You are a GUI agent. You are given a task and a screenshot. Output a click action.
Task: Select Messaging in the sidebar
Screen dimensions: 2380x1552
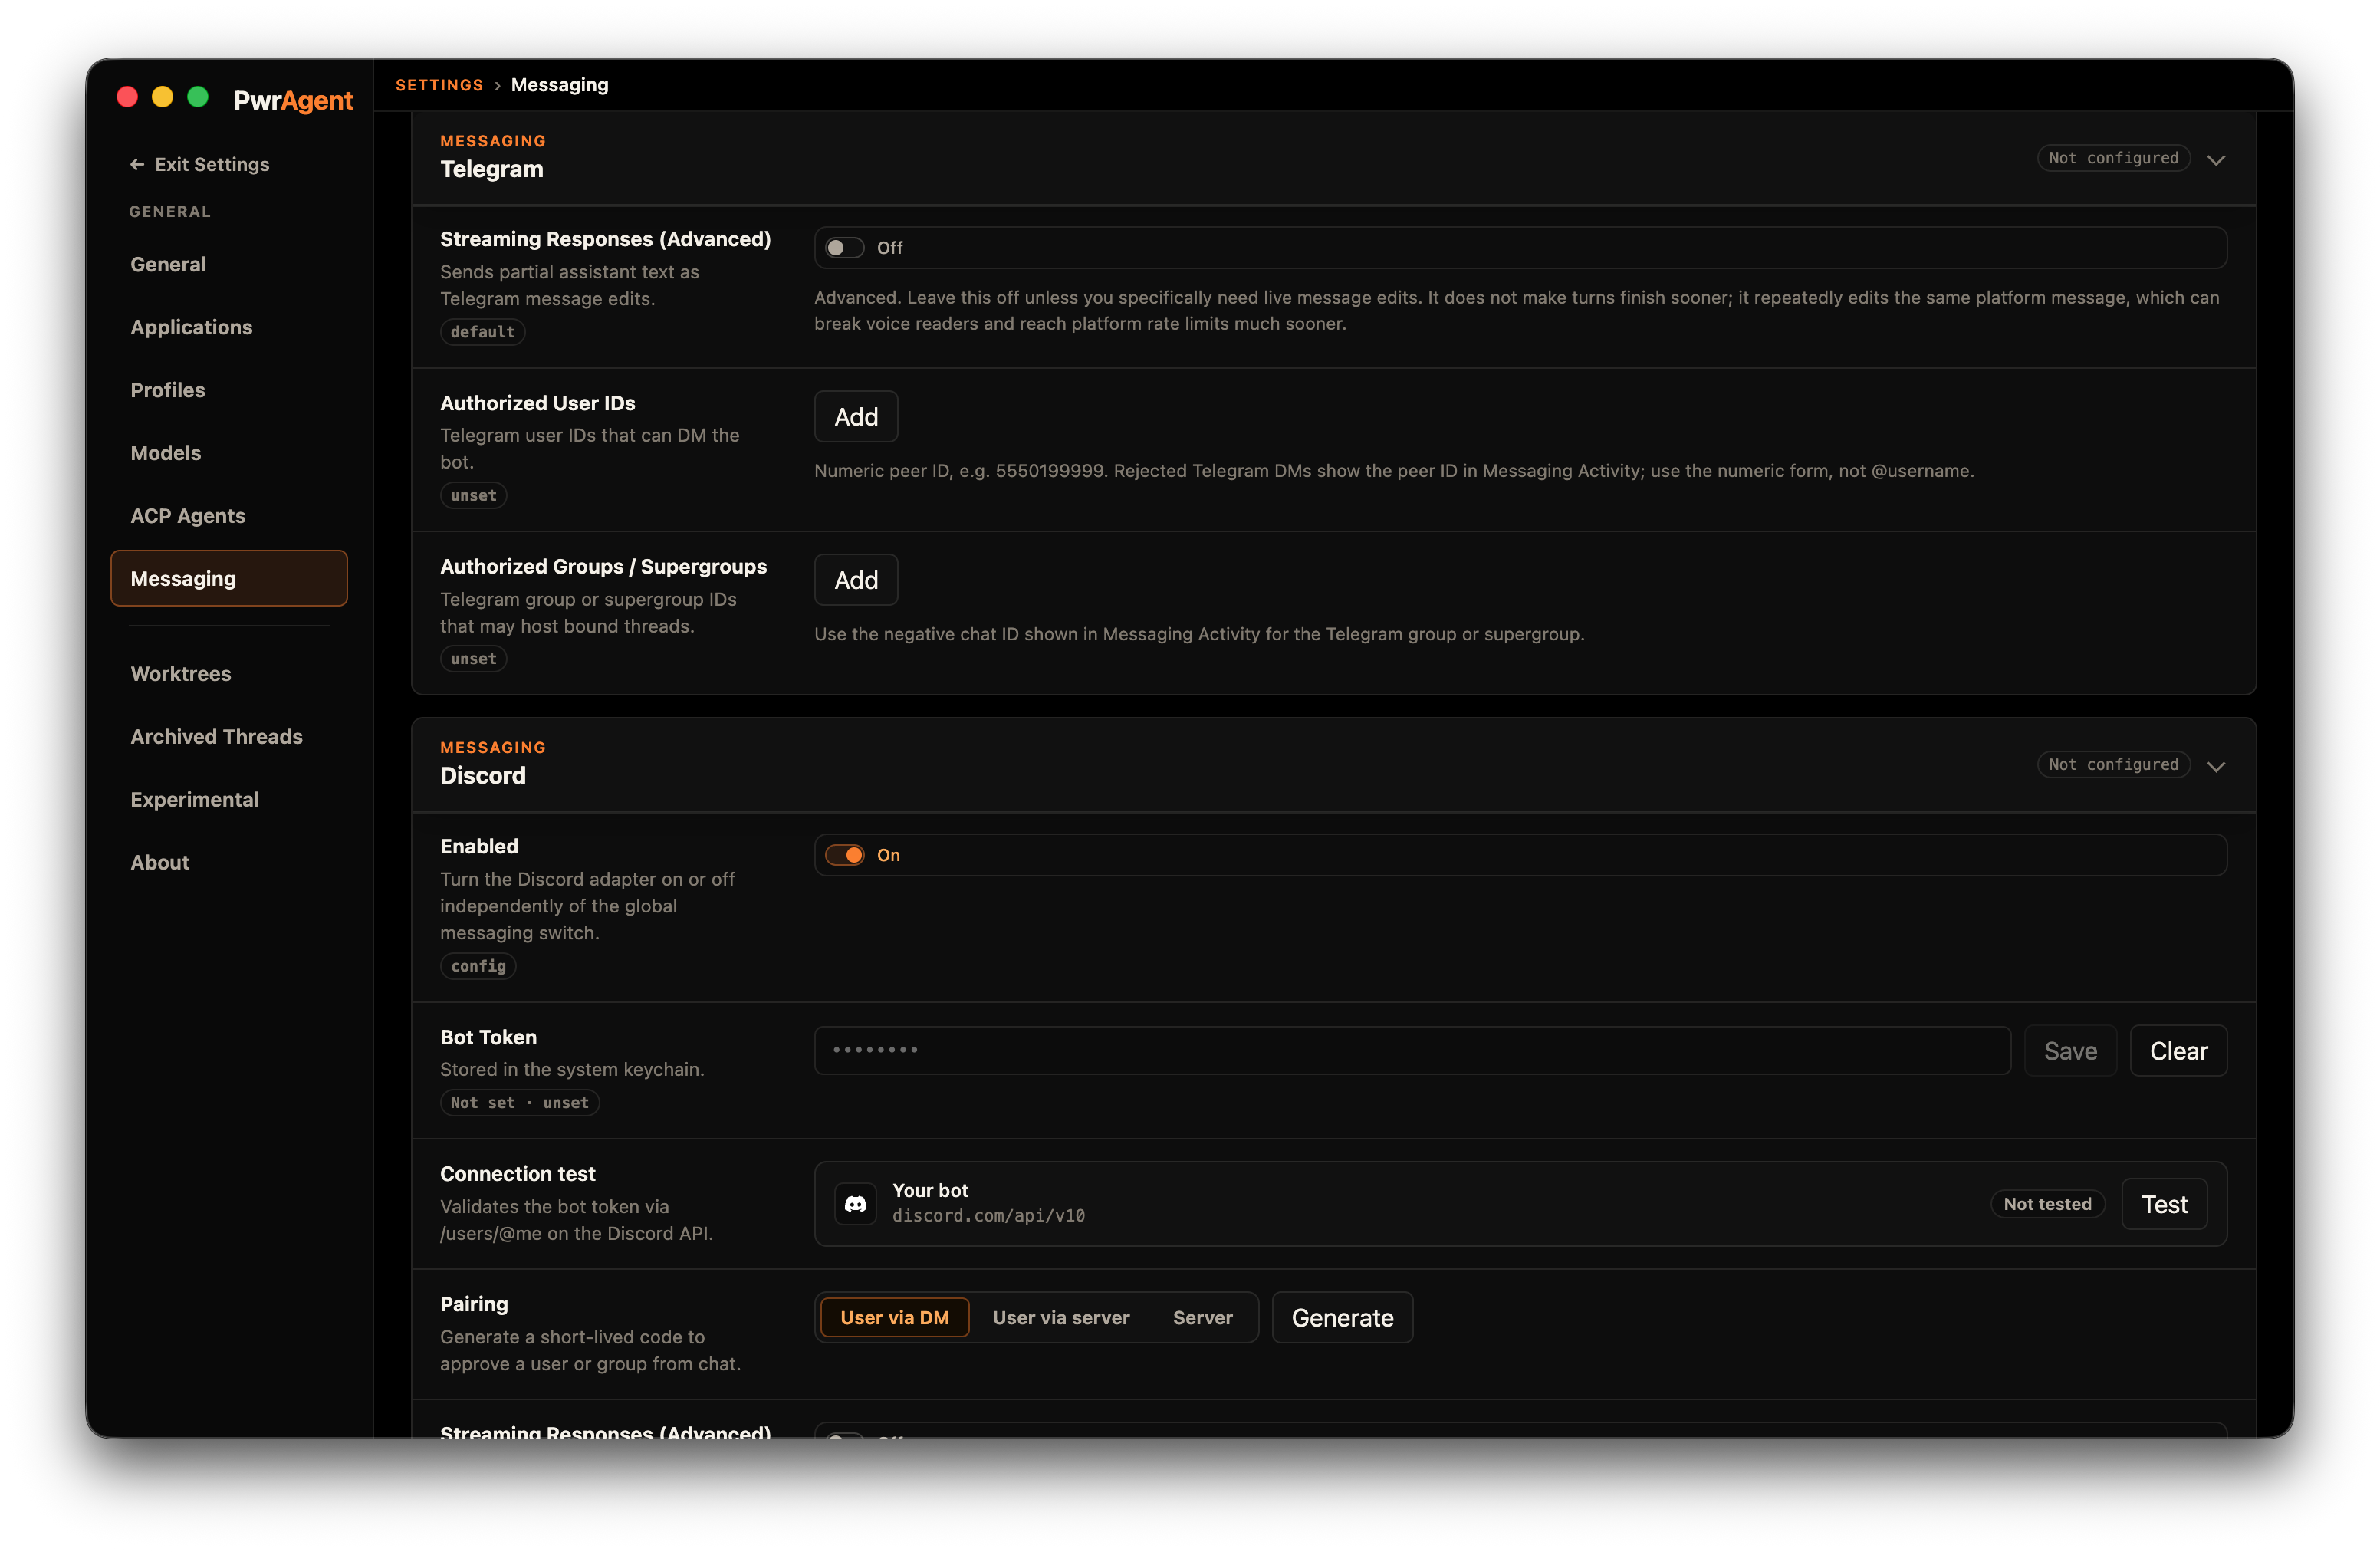[x=229, y=578]
